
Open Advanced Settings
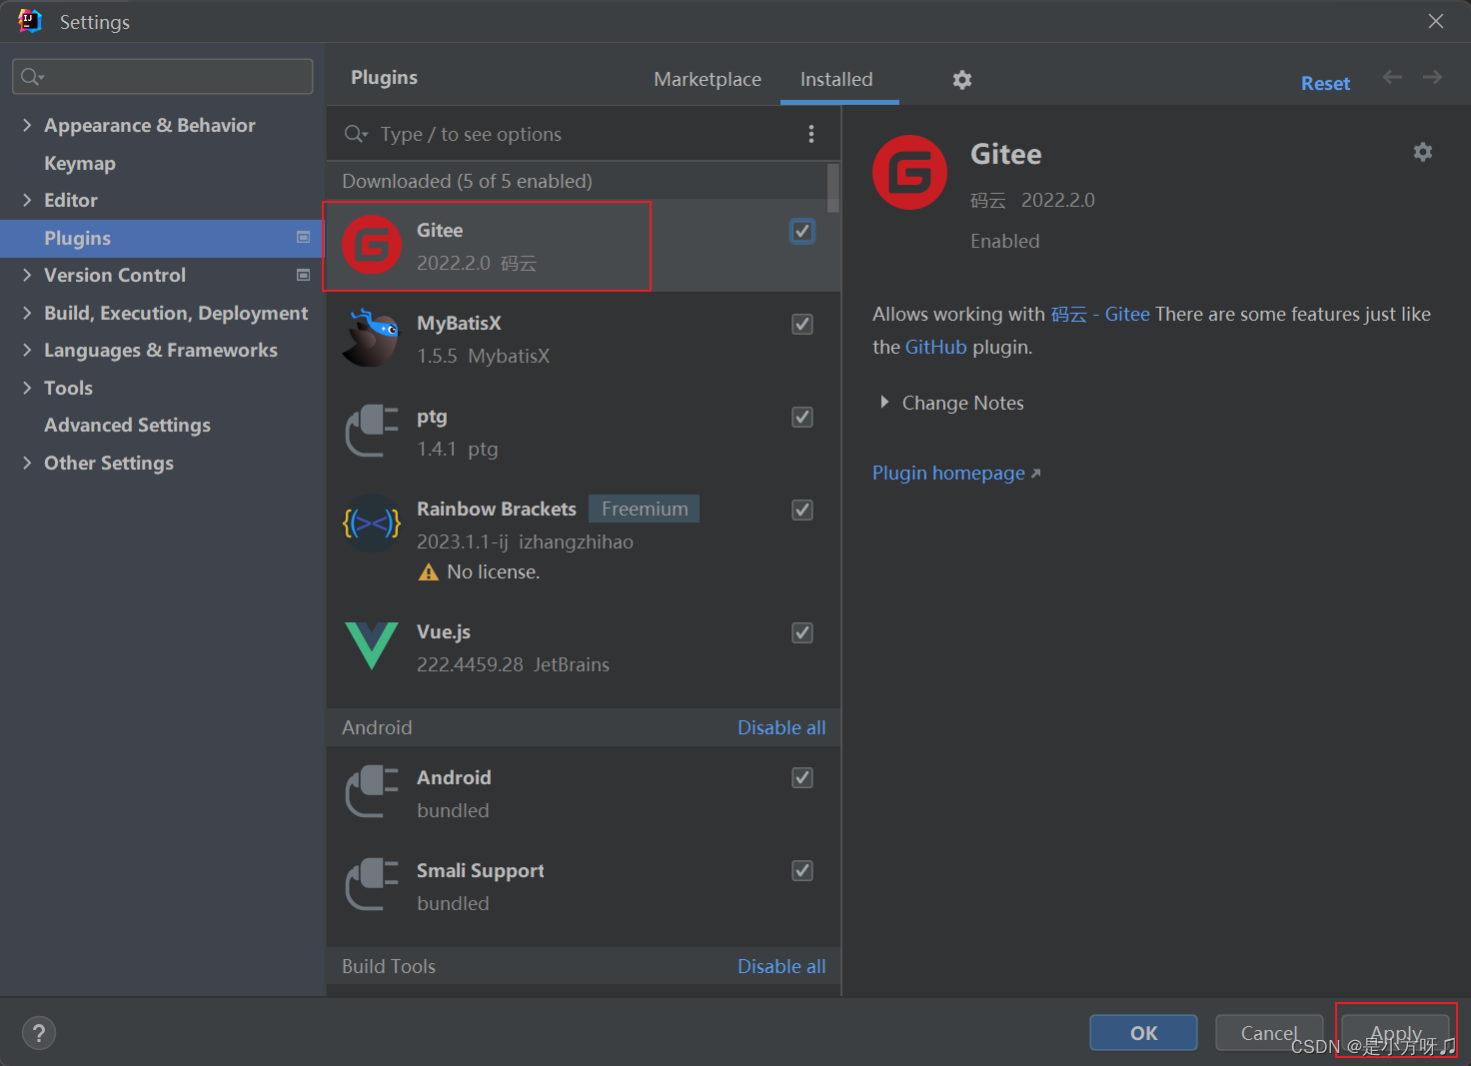tap(127, 425)
